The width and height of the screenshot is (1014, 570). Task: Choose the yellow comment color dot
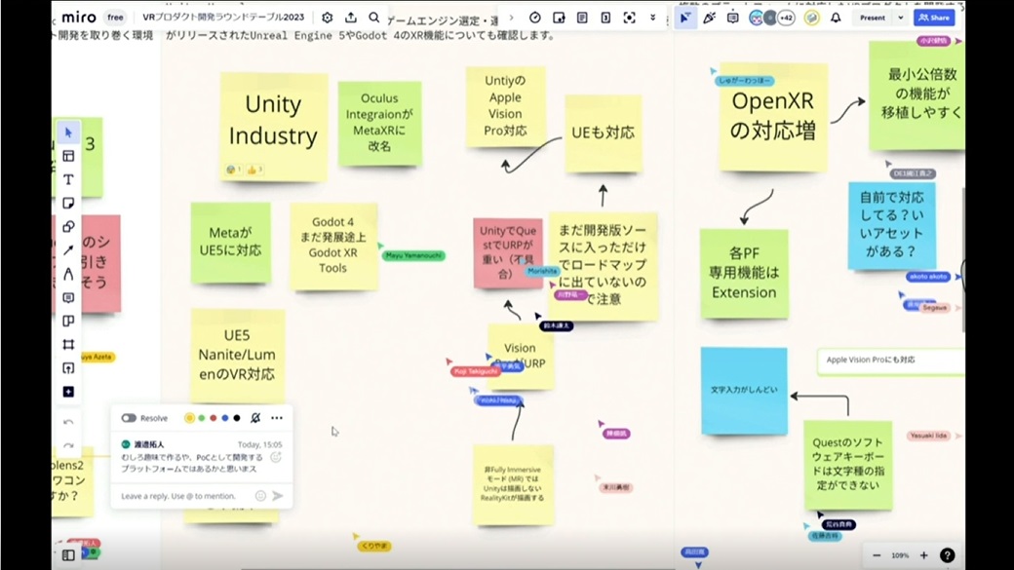click(x=189, y=418)
